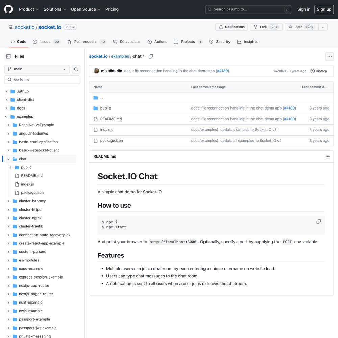Expand the docs folder chevron
This screenshot has width=338, height=338.
coord(6,108)
